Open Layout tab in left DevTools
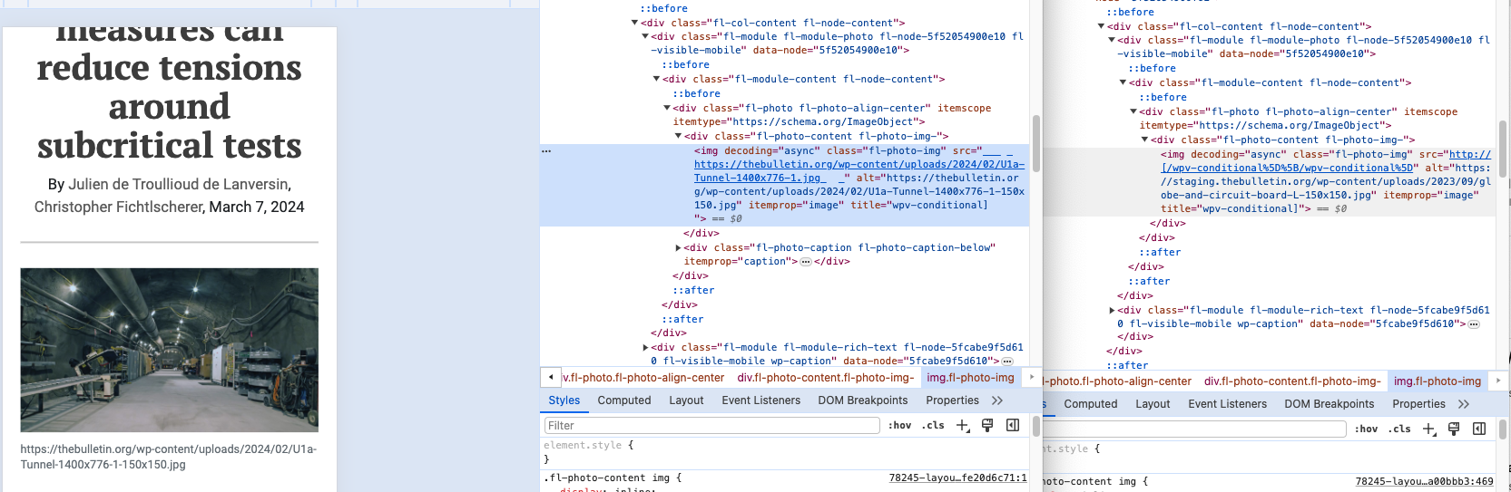 click(x=686, y=400)
